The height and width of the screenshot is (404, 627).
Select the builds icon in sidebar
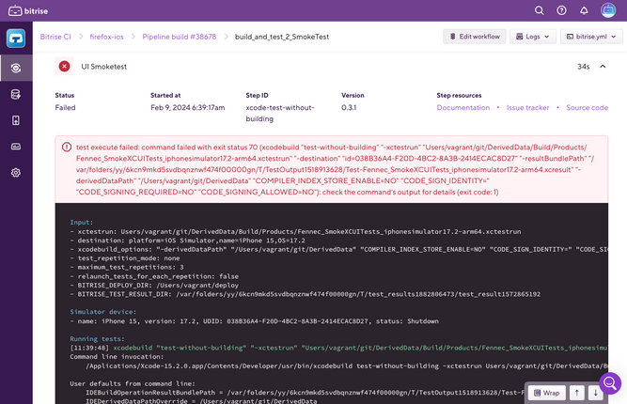[16, 68]
